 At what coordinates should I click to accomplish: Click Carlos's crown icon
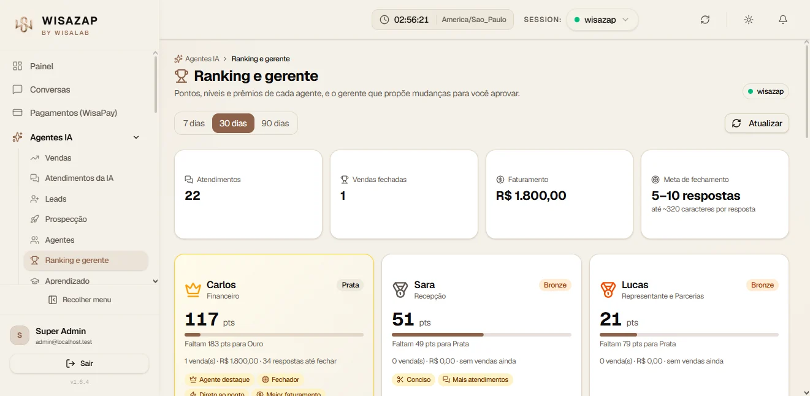[x=193, y=290]
